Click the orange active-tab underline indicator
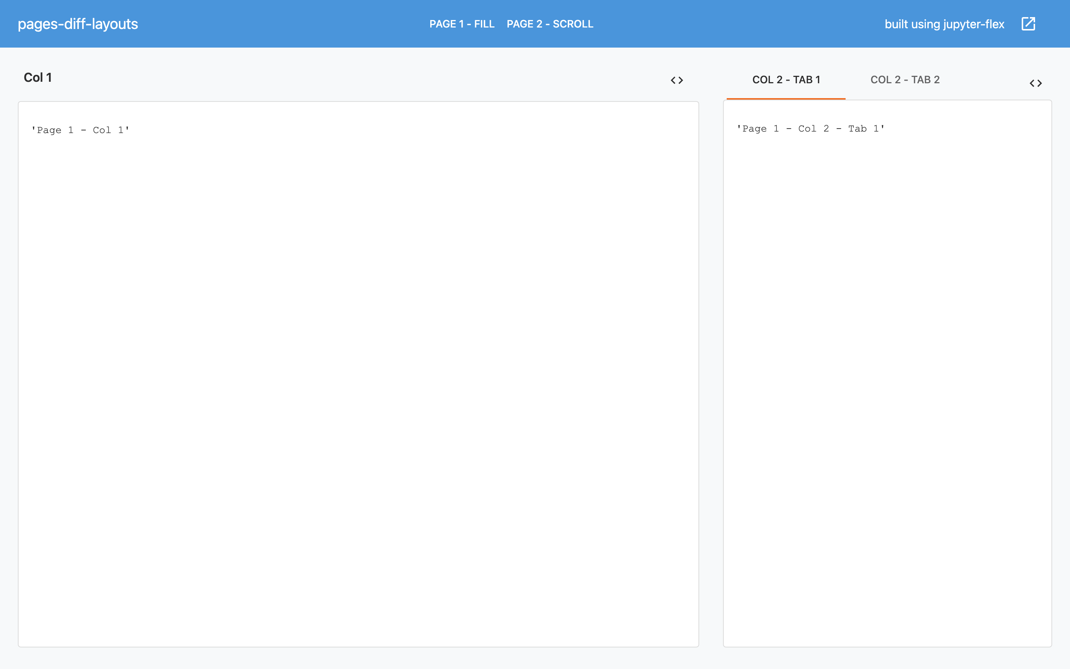 tap(786, 98)
